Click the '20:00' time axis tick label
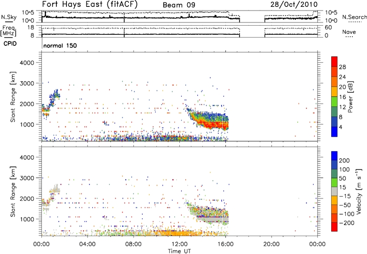 tap(271, 244)
